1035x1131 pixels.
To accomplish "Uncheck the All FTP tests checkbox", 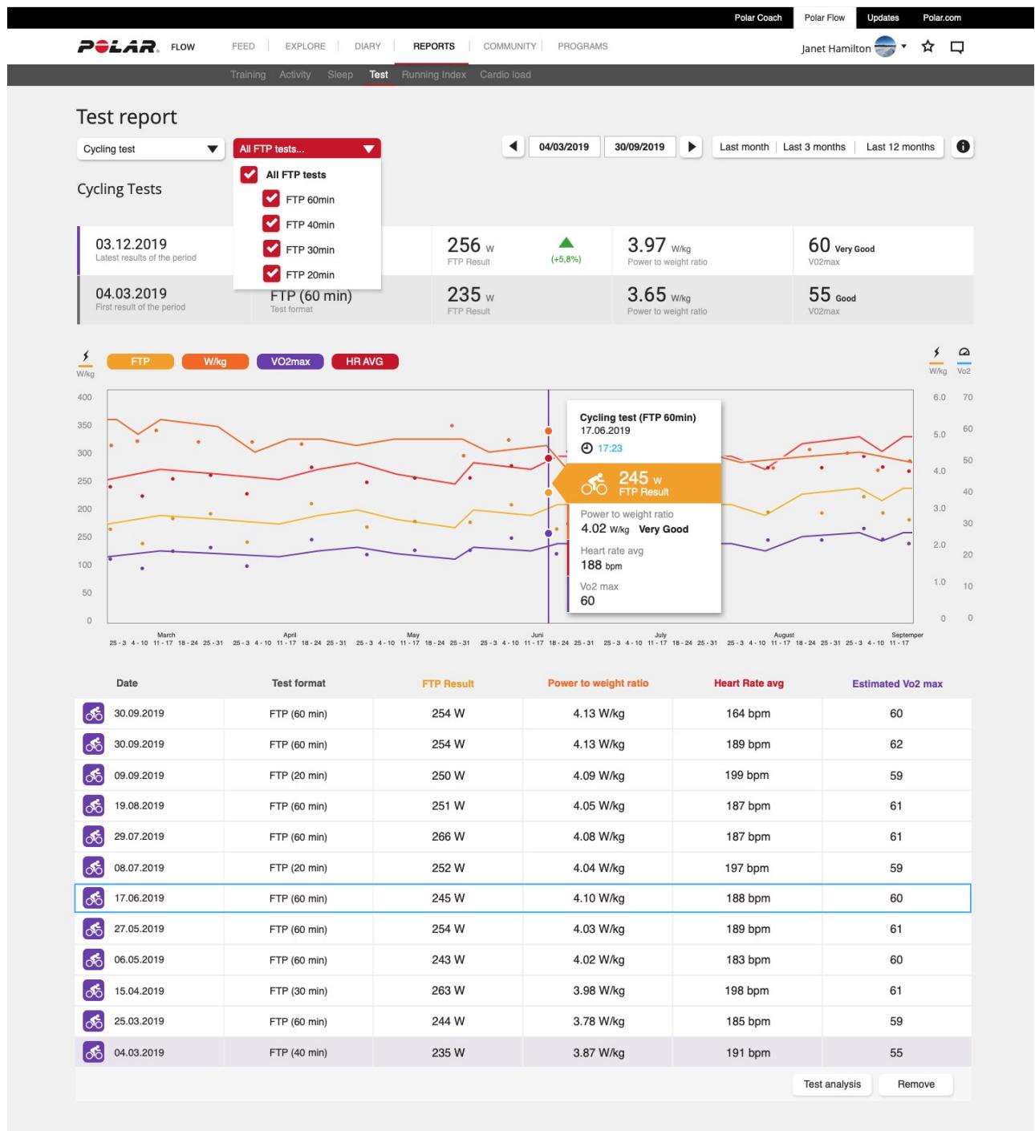I will click(x=250, y=174).
